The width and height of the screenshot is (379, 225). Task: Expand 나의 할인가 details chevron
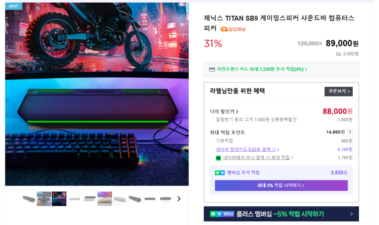coord(237,112)
